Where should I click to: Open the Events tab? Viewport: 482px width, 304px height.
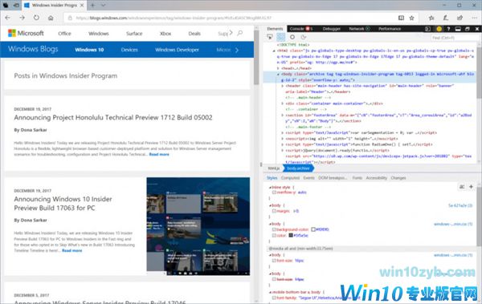pos(308,178)
